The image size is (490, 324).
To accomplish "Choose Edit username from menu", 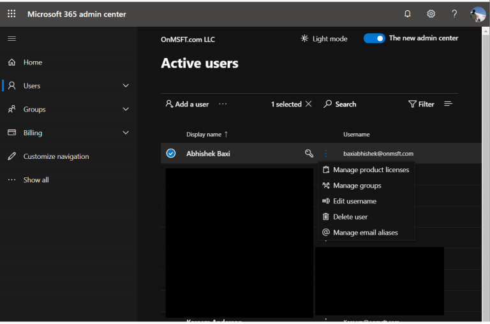I will coord(366,201).
